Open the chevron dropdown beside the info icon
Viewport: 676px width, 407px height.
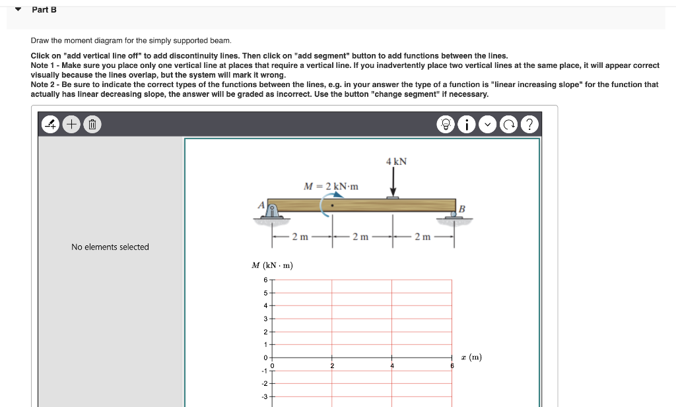click(x=487, y=124)
